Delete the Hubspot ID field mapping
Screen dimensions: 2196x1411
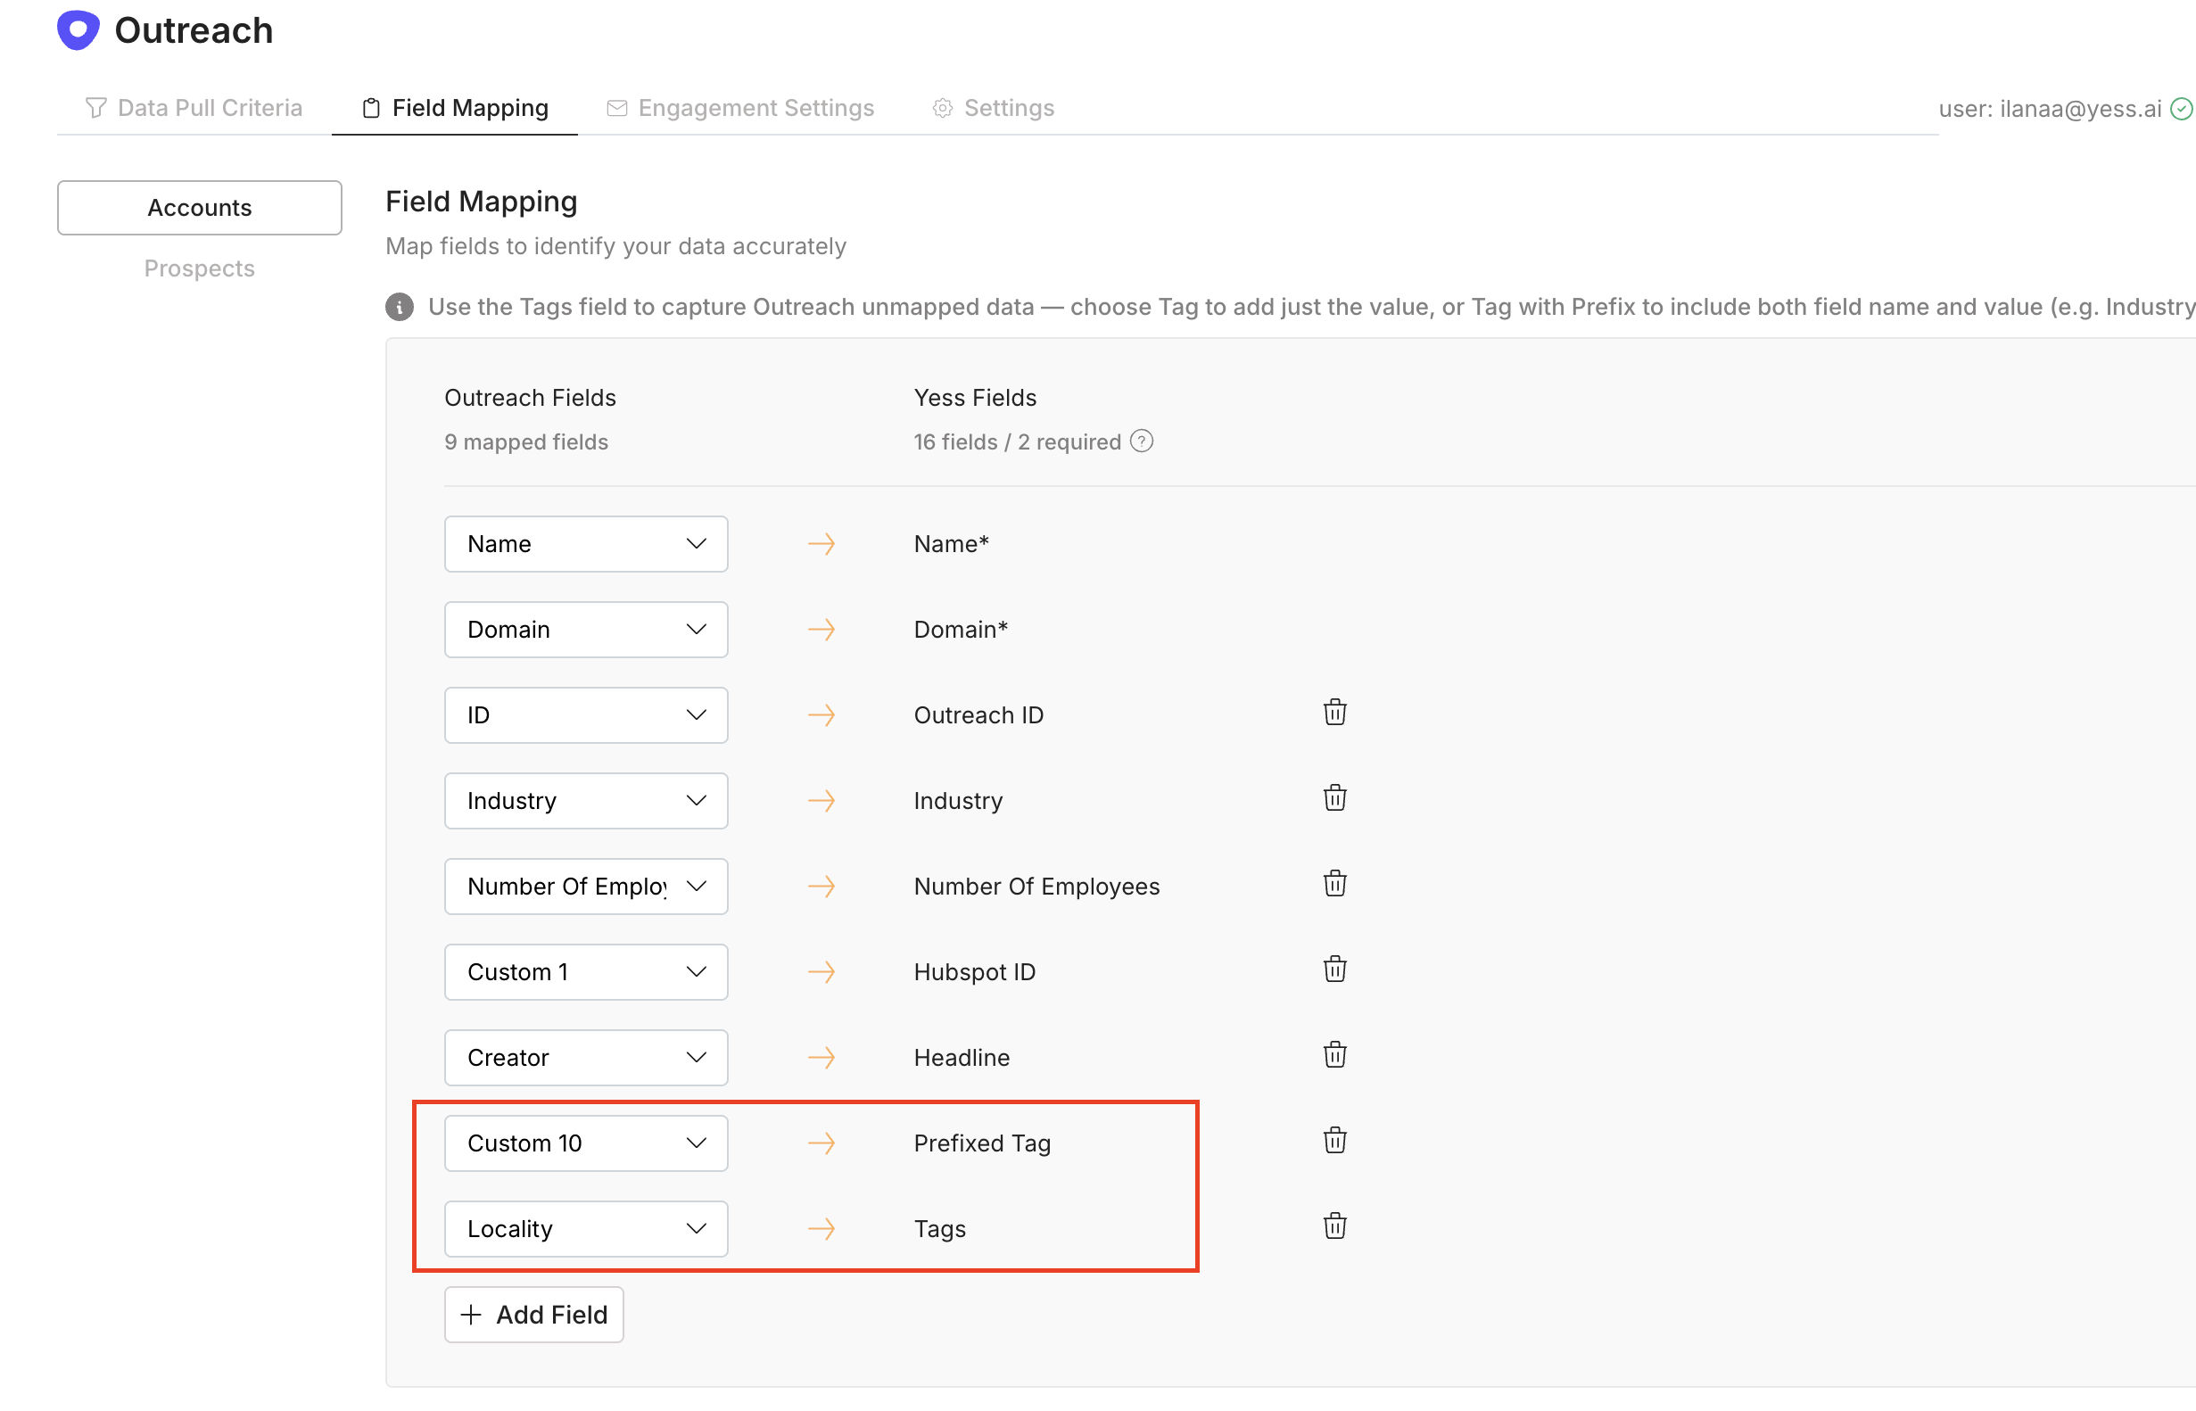[1333, 970]
